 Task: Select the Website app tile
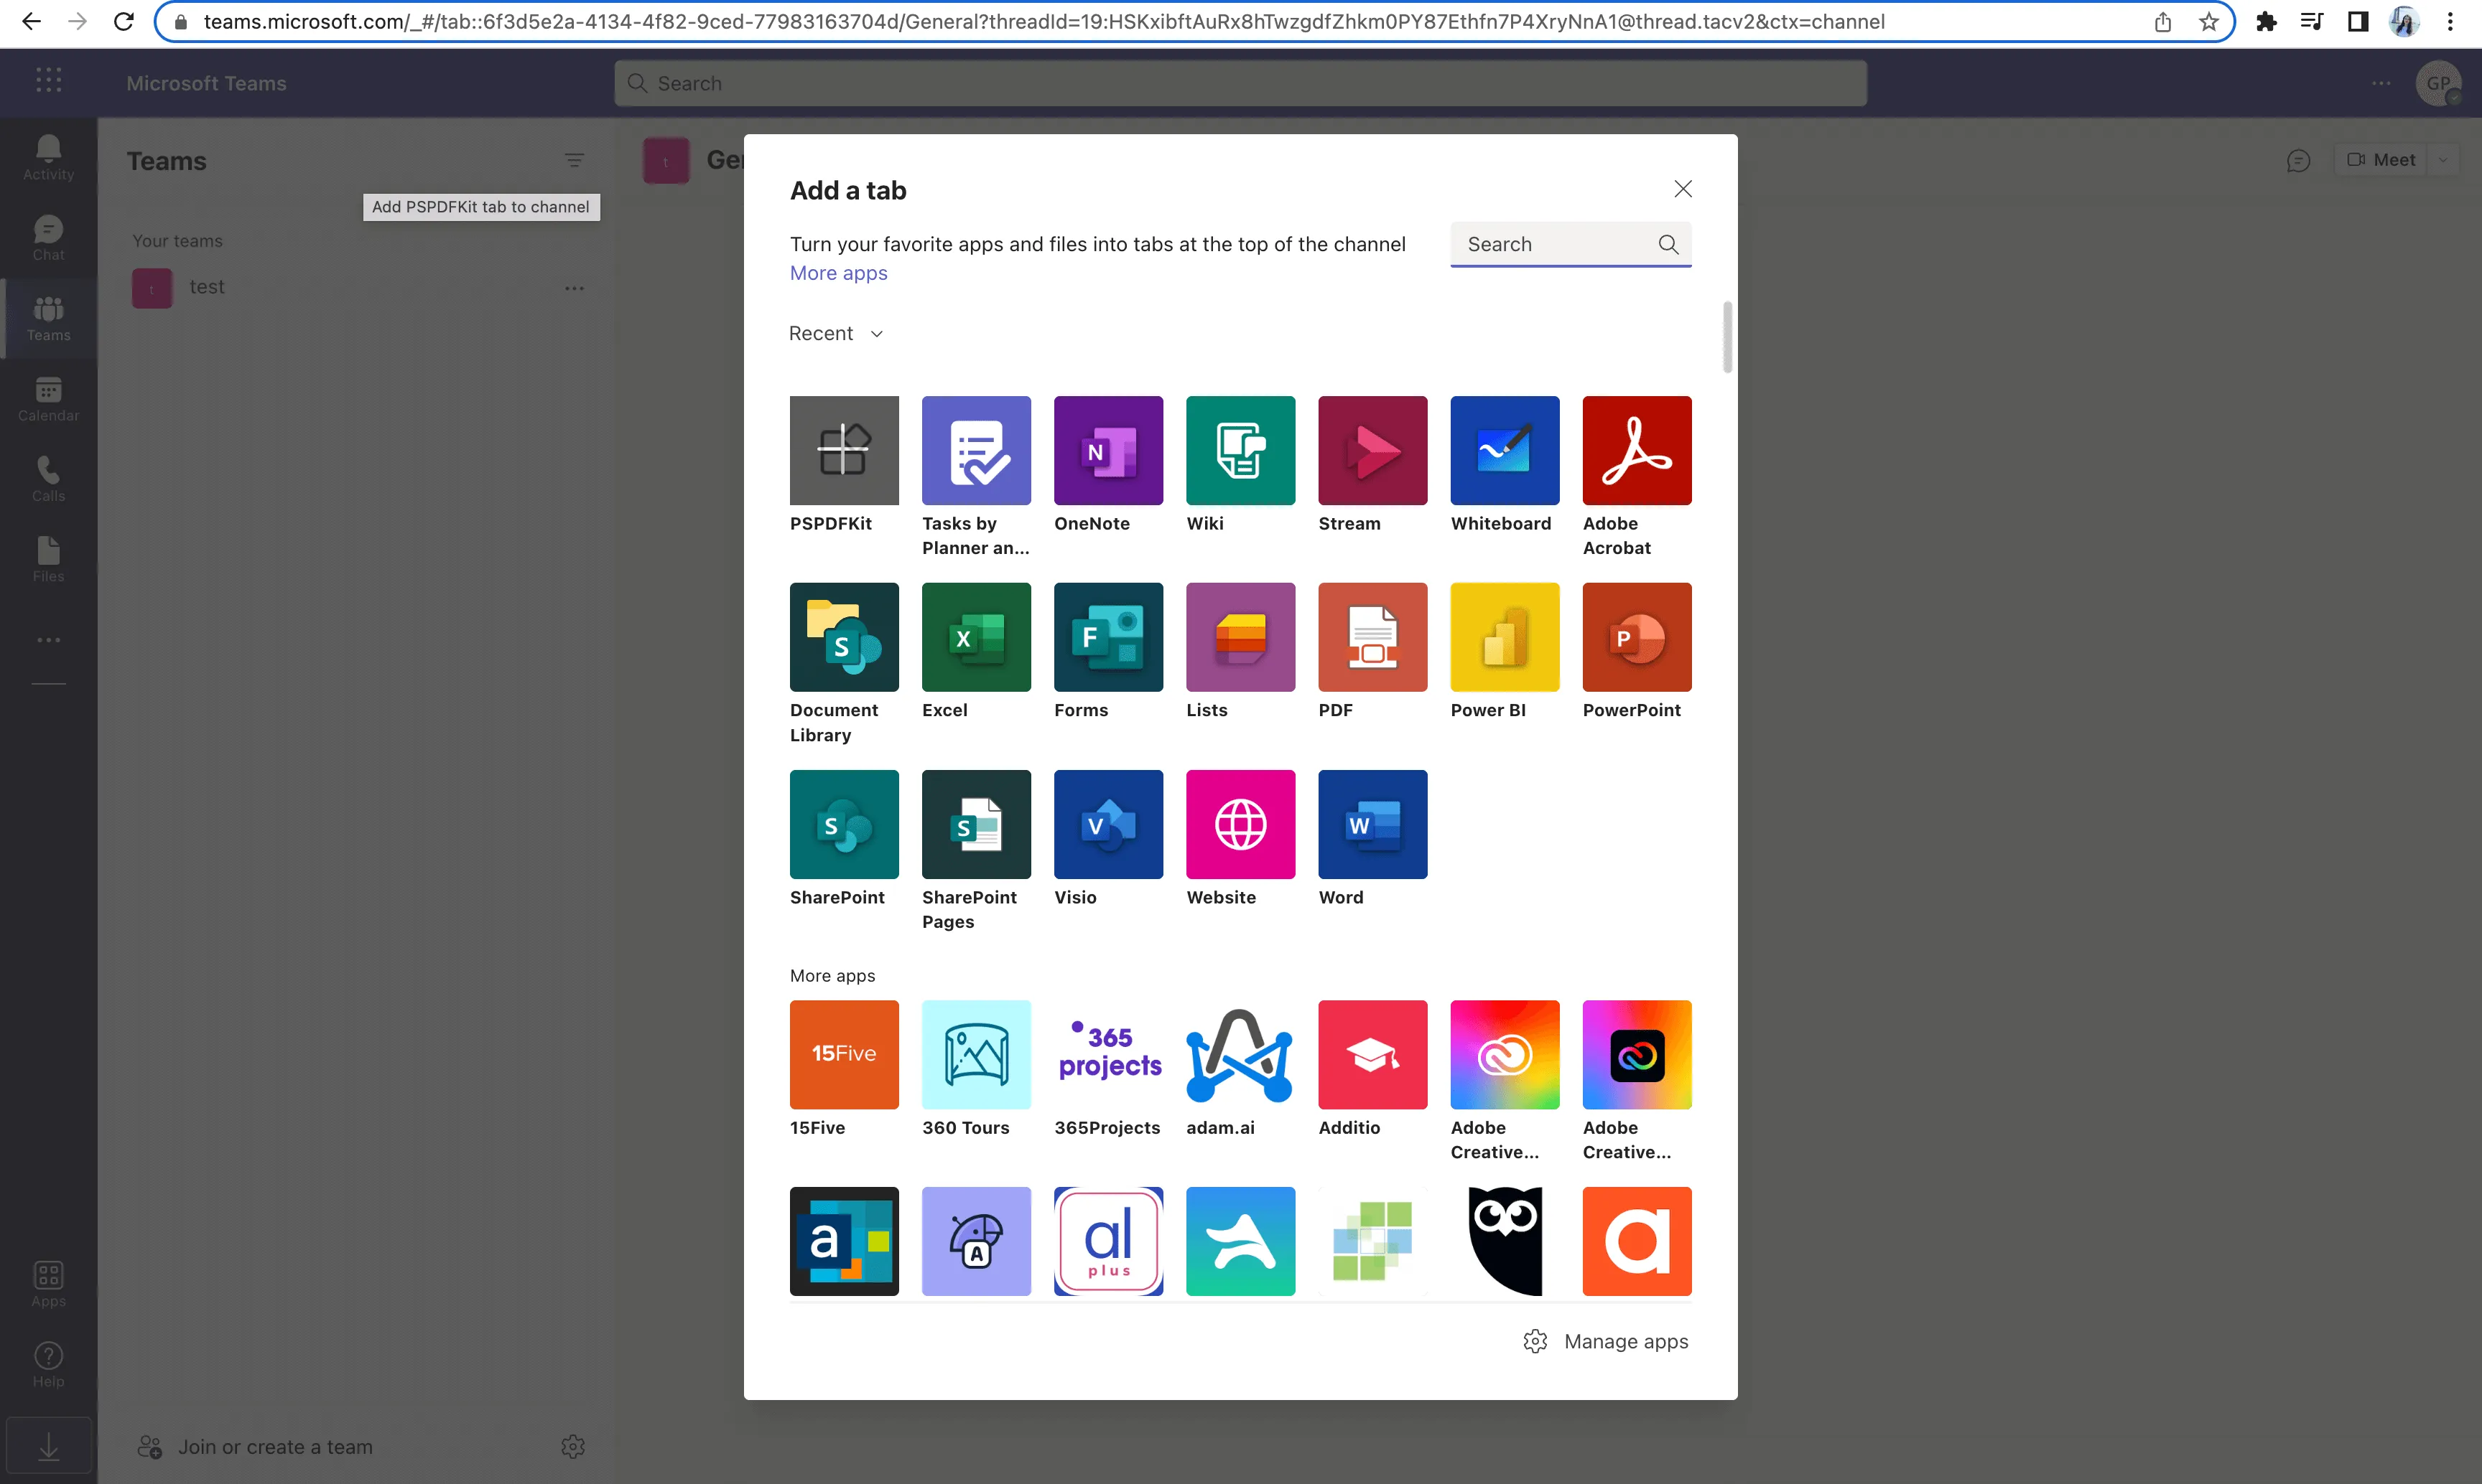(x=1240, y=824)
